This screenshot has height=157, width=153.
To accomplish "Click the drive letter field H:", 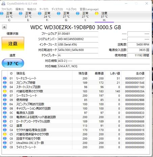I will 78,55.
